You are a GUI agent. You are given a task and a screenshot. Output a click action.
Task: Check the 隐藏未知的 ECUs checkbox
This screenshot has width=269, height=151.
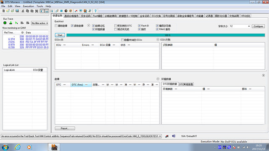(x=122, y=40)
